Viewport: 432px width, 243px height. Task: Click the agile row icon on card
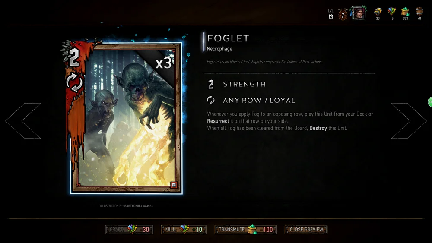click(x=74, y=82)
